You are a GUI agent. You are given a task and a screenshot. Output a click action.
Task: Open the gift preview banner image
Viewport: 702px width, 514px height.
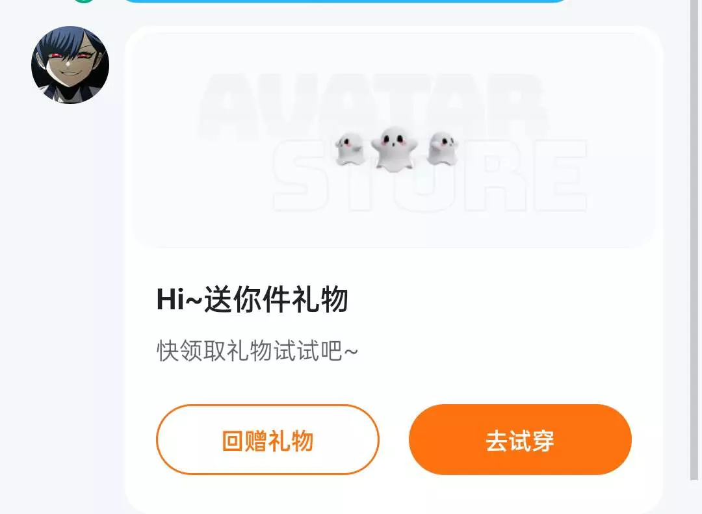[393, 140]
